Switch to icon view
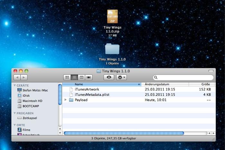 pos(67,78)
